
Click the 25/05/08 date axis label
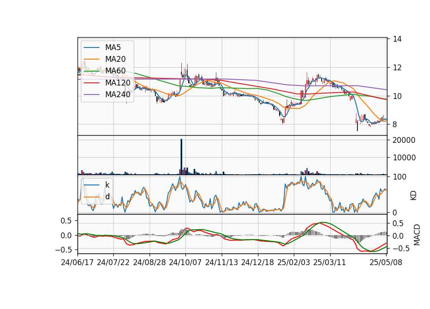386,262
